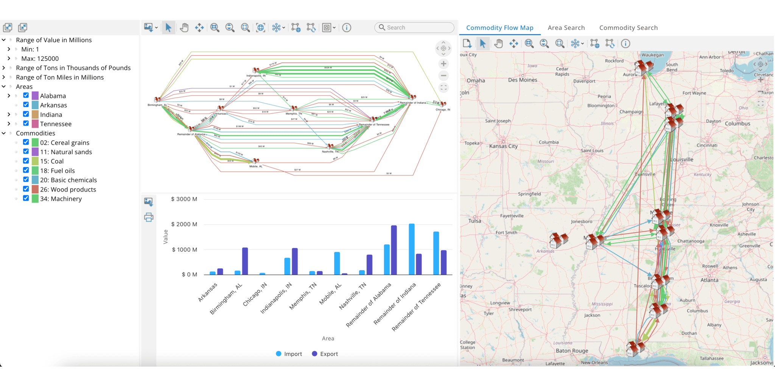Screen dimensions: 775x387
Task: Click the map export file icon
Action: click(x=467, y=44)
